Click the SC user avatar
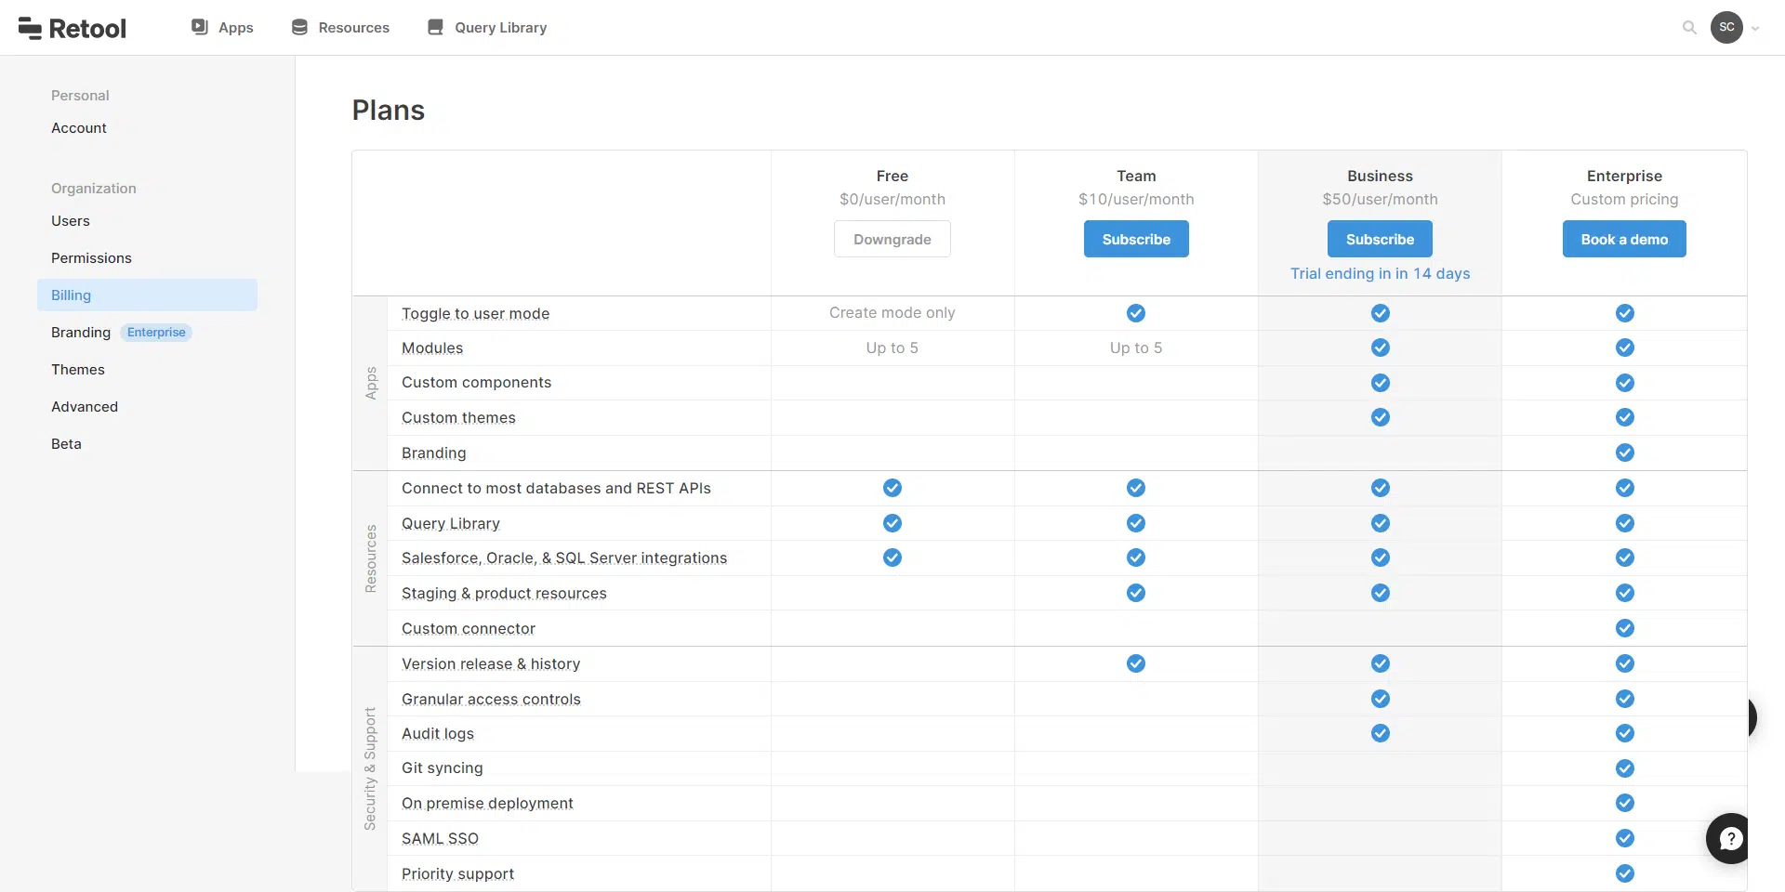This screenshot has height=892, width=1785. (1726, 27)
